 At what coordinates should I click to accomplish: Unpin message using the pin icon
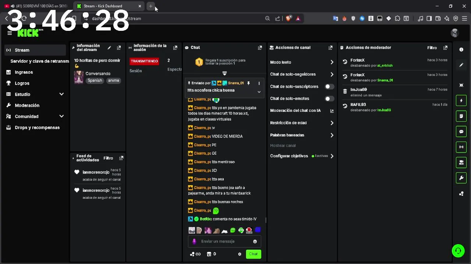248,83
